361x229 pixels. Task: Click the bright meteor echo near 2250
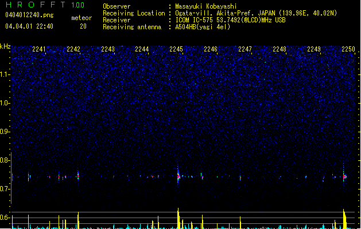[x=344, y=177]
